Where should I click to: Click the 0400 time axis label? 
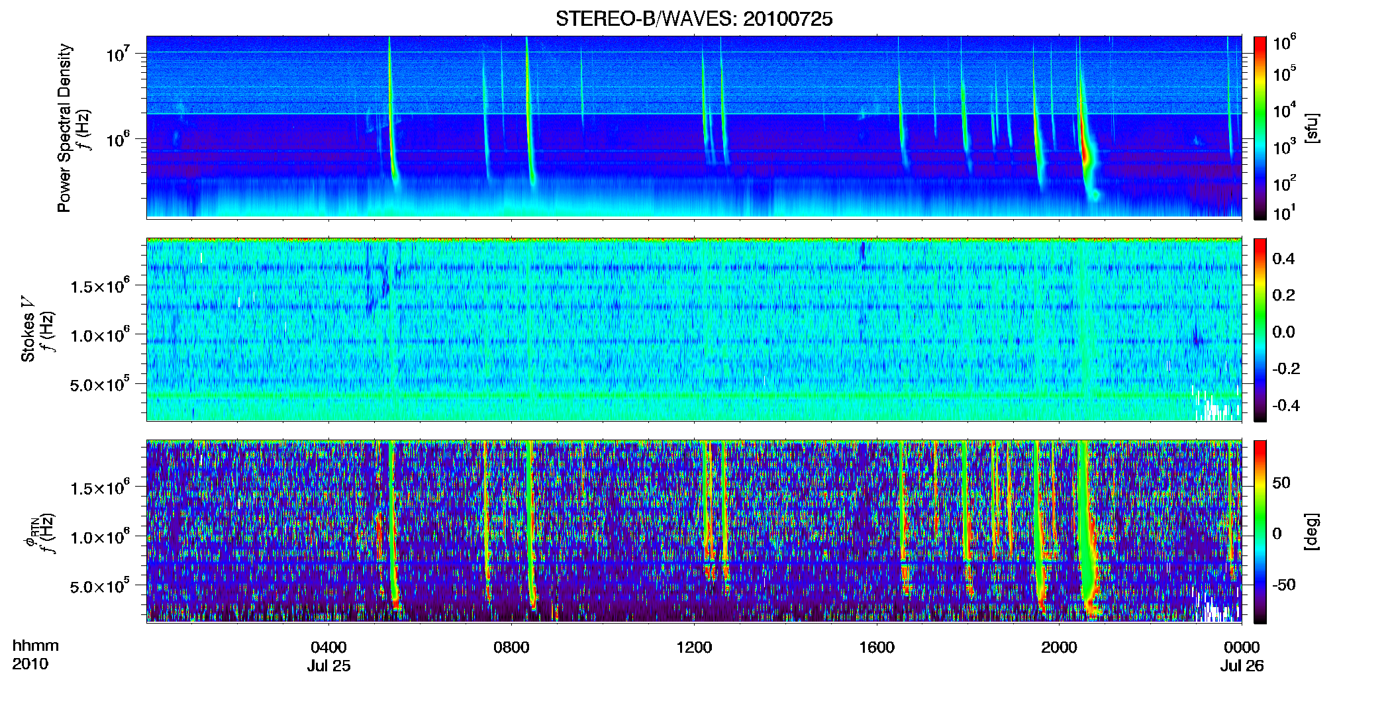[x=328, y=647]
